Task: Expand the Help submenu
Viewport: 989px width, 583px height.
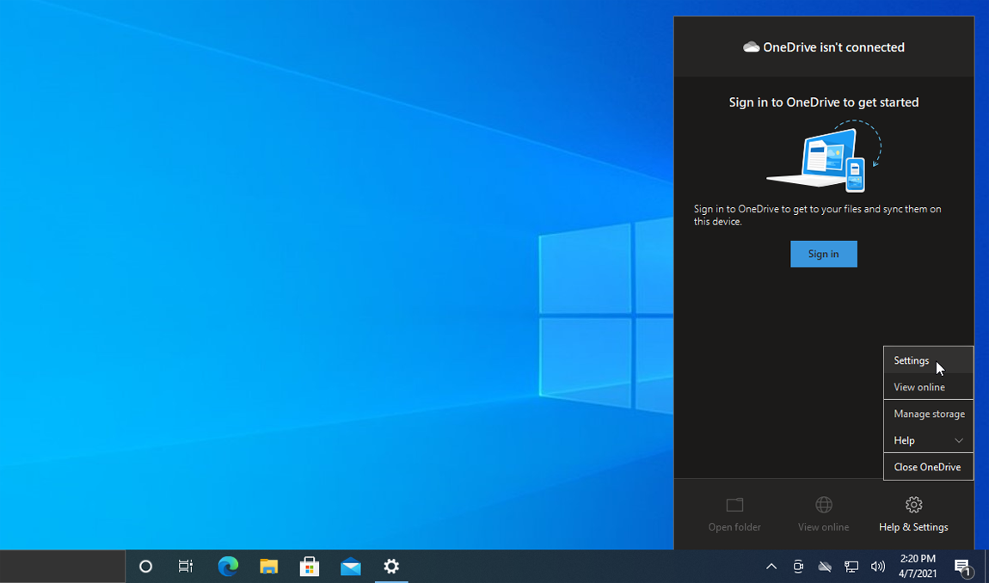Action: pos(928,440)
